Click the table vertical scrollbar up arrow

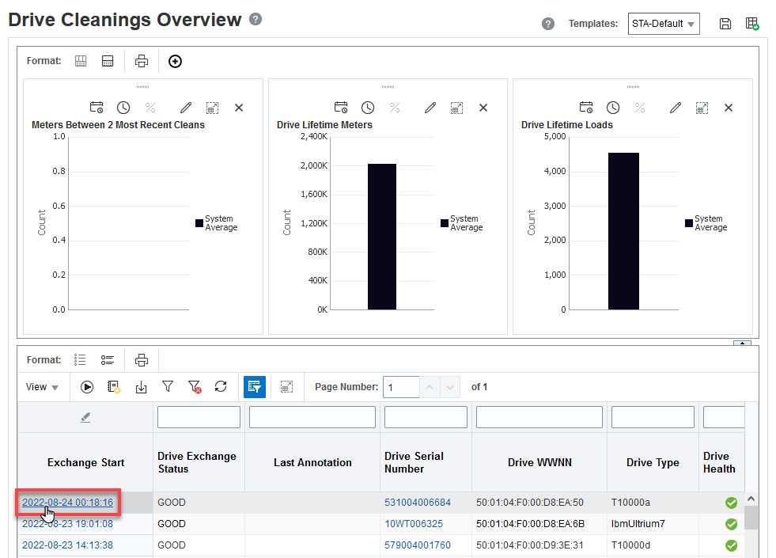[751, 499]
